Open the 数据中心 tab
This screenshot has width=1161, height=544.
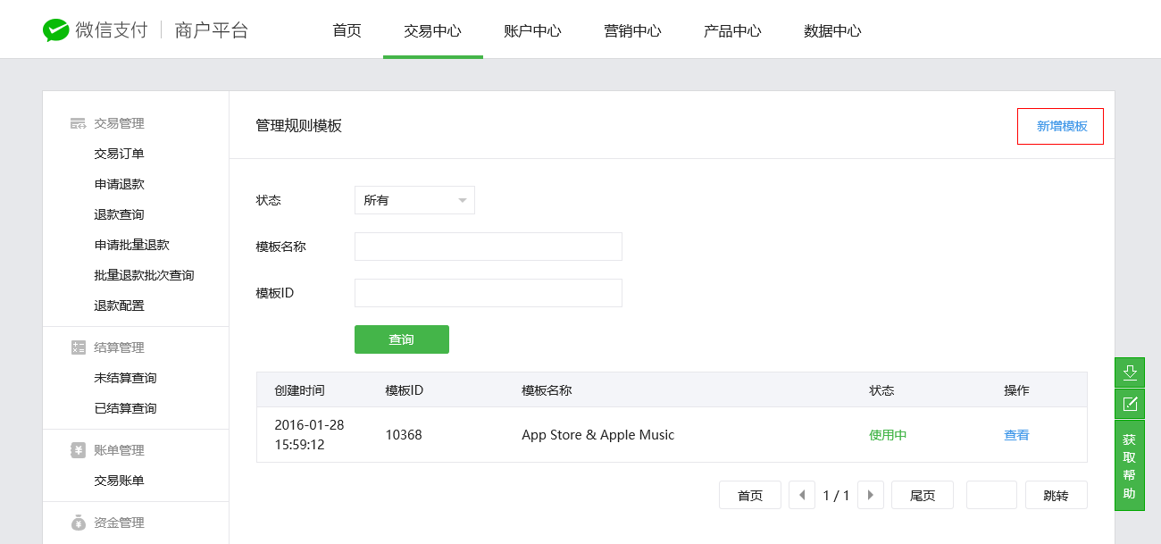click(x=832, y=30)
